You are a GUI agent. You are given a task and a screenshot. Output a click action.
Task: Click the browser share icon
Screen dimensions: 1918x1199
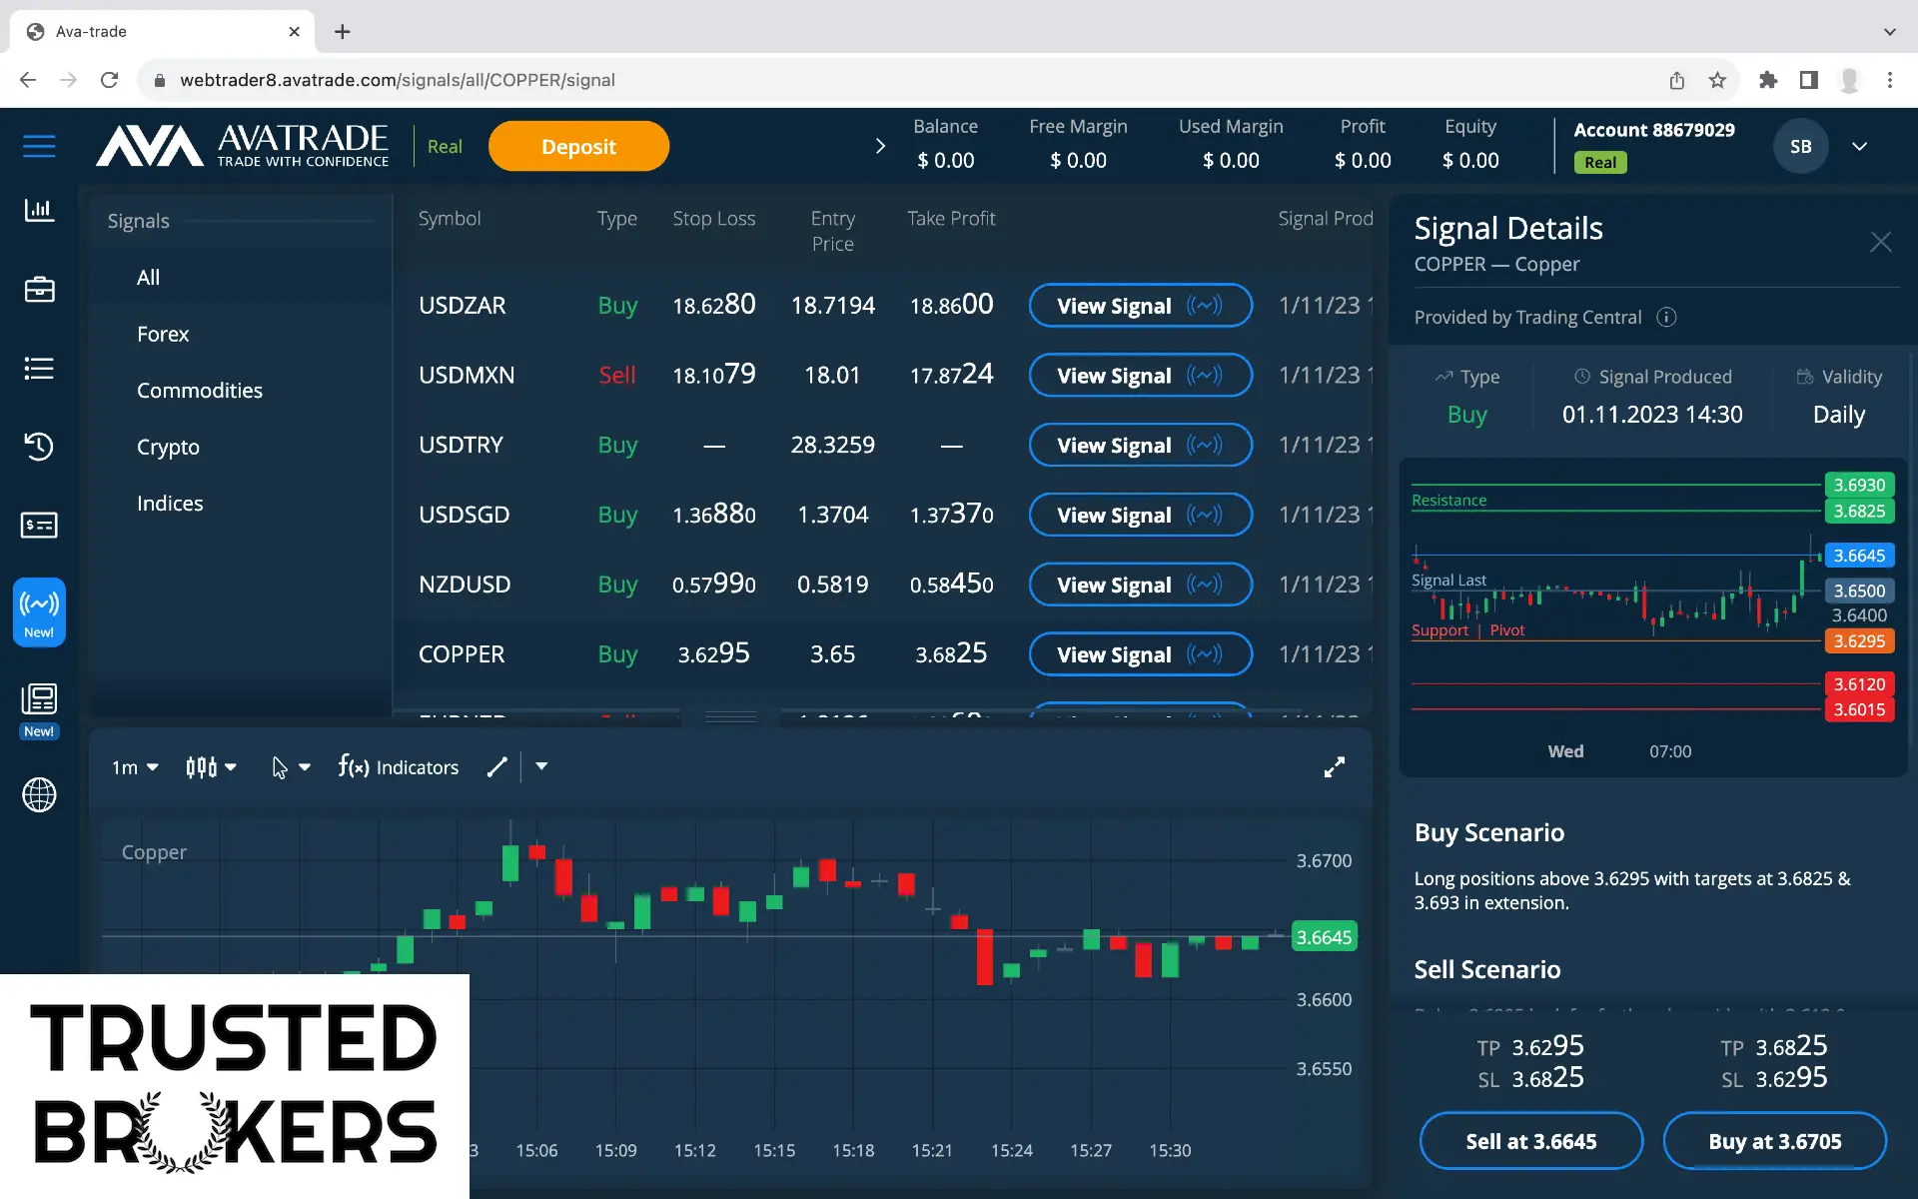[x=1677, y=80]
